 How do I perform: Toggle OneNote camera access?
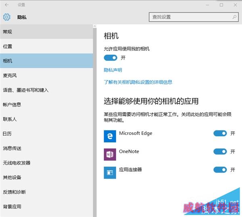coord(220,152)
